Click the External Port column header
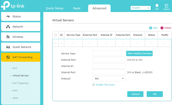The width and height of the screenshot is (172, 105). point(90,35)
